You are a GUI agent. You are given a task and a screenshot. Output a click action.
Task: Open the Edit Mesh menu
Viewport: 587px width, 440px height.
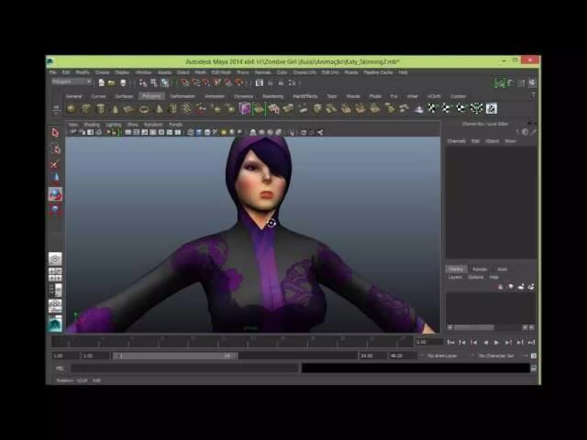[221, 72]
